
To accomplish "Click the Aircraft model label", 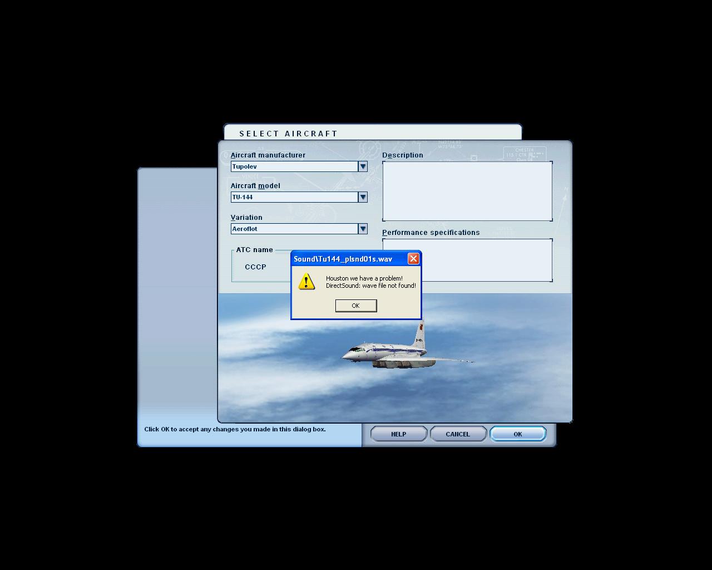I will 255,186.
